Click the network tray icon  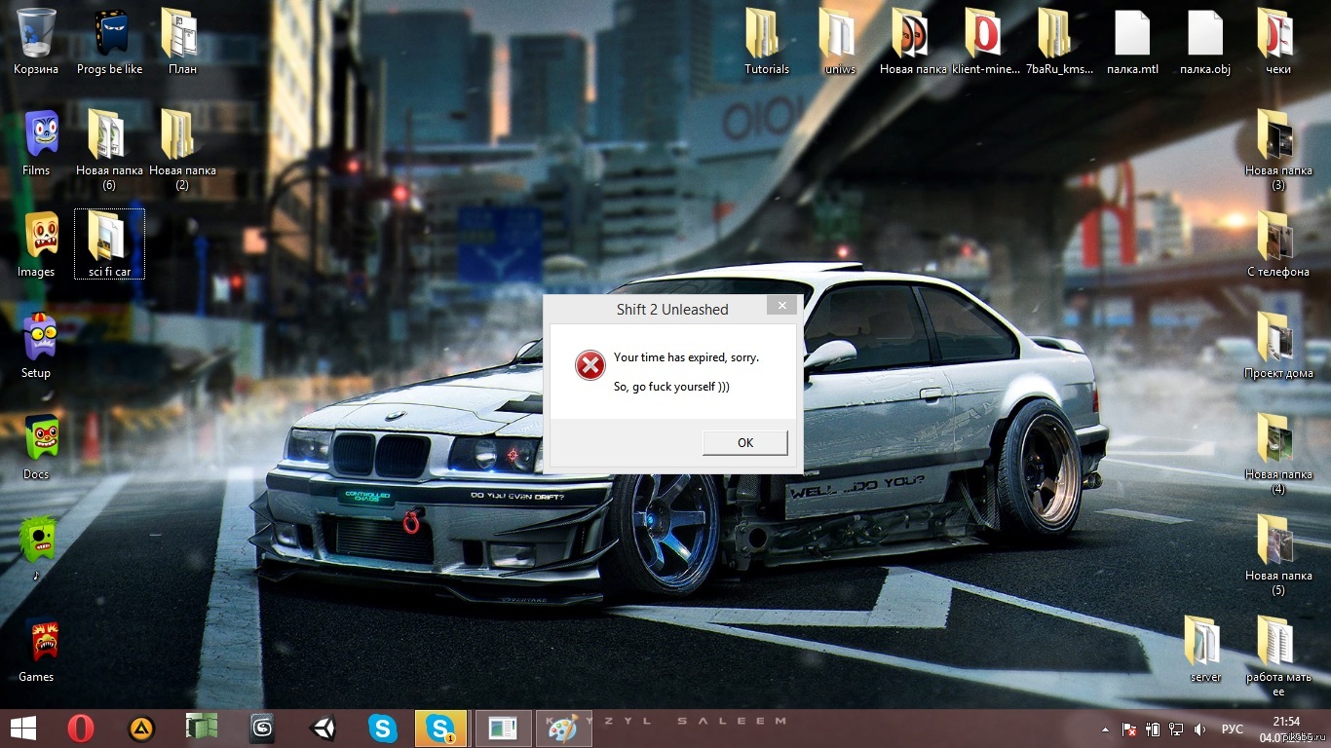click(x=1176, y=729)
